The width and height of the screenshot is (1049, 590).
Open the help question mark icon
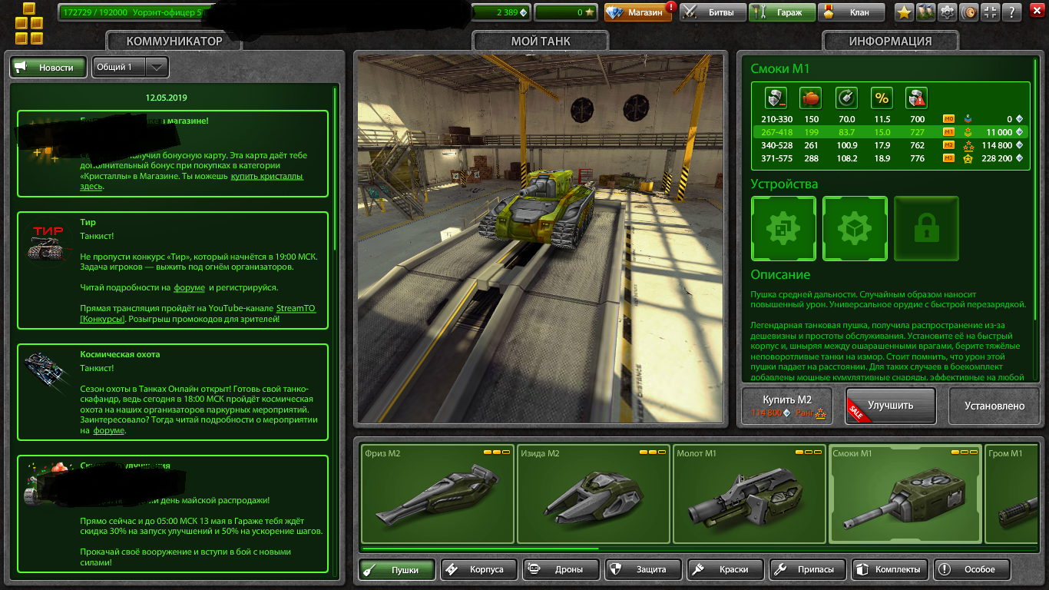1014,12
